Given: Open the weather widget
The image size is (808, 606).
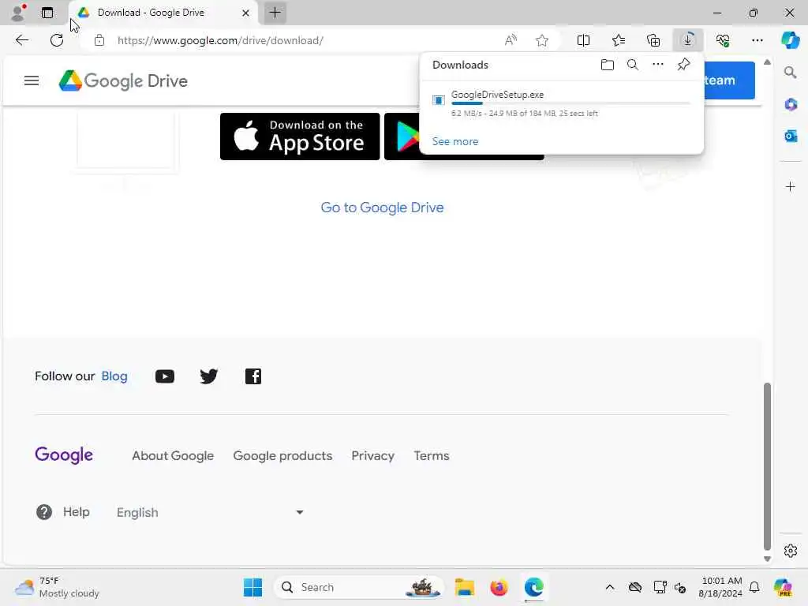Looking at the screenshot, I should tap(57, 587).
